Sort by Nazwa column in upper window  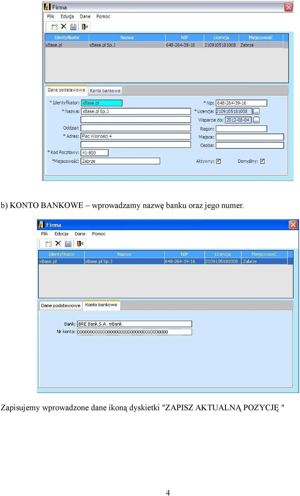(127, 38)
